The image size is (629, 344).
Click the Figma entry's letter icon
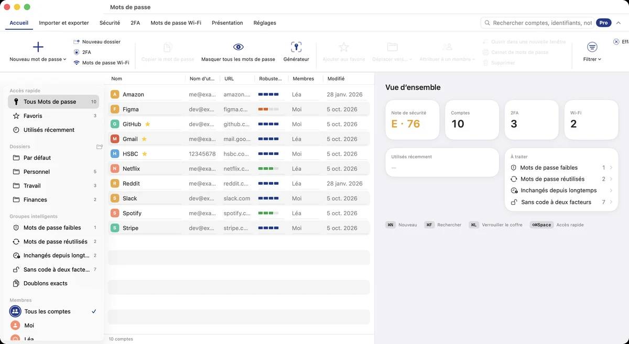115,109
